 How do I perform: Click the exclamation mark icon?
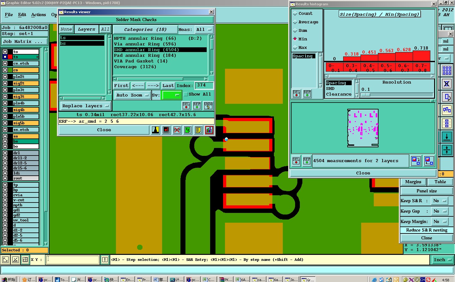tap(105, 260)
